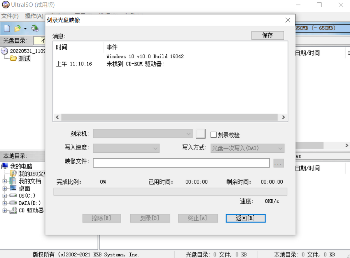Open the 文件(F) menu

(x=10, y=16)
